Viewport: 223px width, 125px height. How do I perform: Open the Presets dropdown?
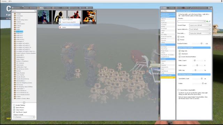[191, 22]
